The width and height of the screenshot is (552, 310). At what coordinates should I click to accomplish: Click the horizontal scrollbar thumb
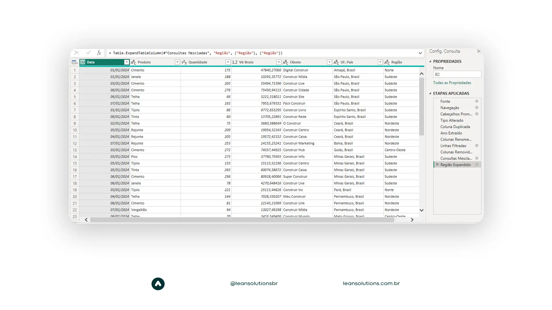click(x=242, y=220)
